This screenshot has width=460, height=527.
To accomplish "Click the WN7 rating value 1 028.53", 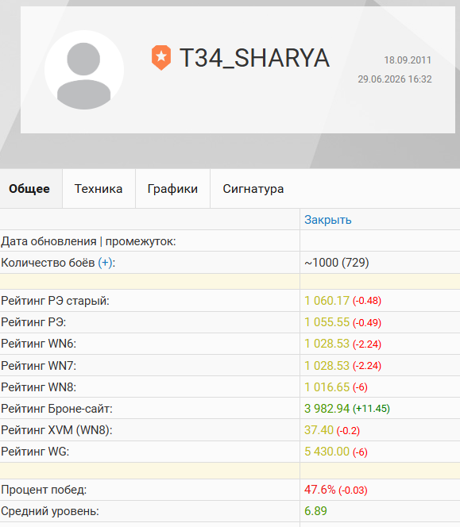I will click(327, 365).
